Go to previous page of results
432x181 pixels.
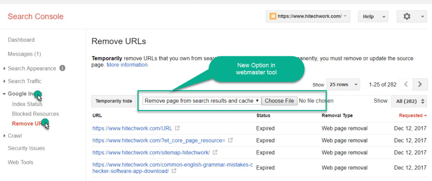point(406,84)
